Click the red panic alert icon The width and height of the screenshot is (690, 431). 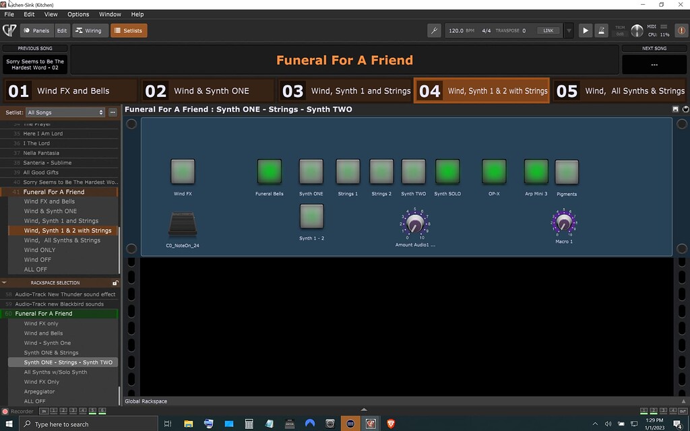(681, 30)
